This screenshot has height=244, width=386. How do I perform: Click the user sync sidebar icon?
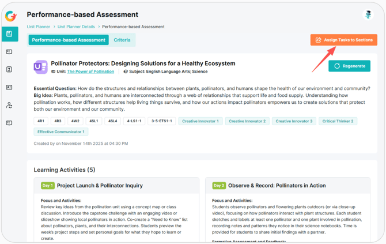coord(9,106)
